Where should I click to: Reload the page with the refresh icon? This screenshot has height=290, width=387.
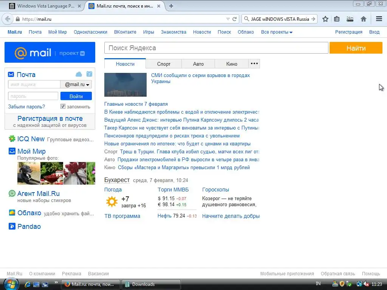tap(234, 19)
